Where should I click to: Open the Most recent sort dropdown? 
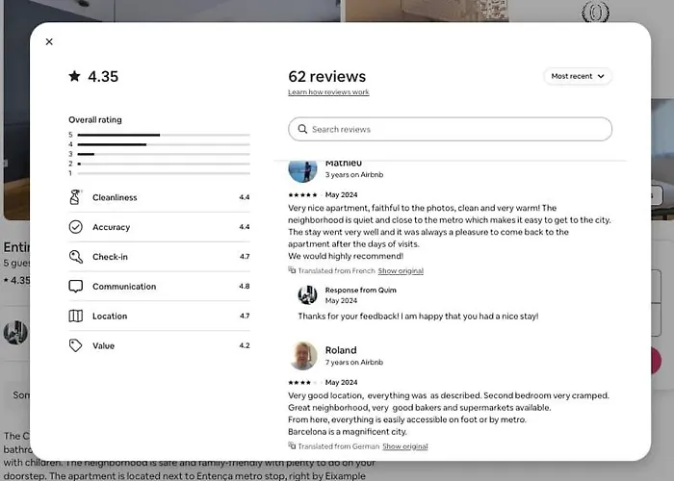pos(578,76)
